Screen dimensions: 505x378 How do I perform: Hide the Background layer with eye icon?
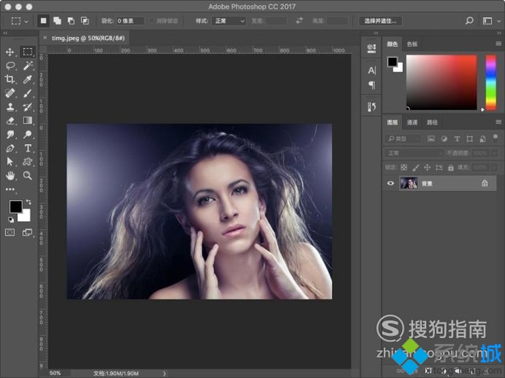pos(391,183)
